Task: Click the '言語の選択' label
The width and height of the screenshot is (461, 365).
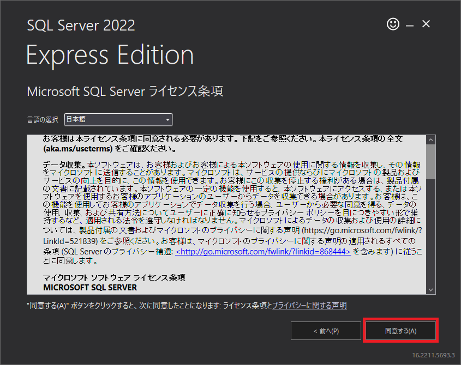Action: 43,120
